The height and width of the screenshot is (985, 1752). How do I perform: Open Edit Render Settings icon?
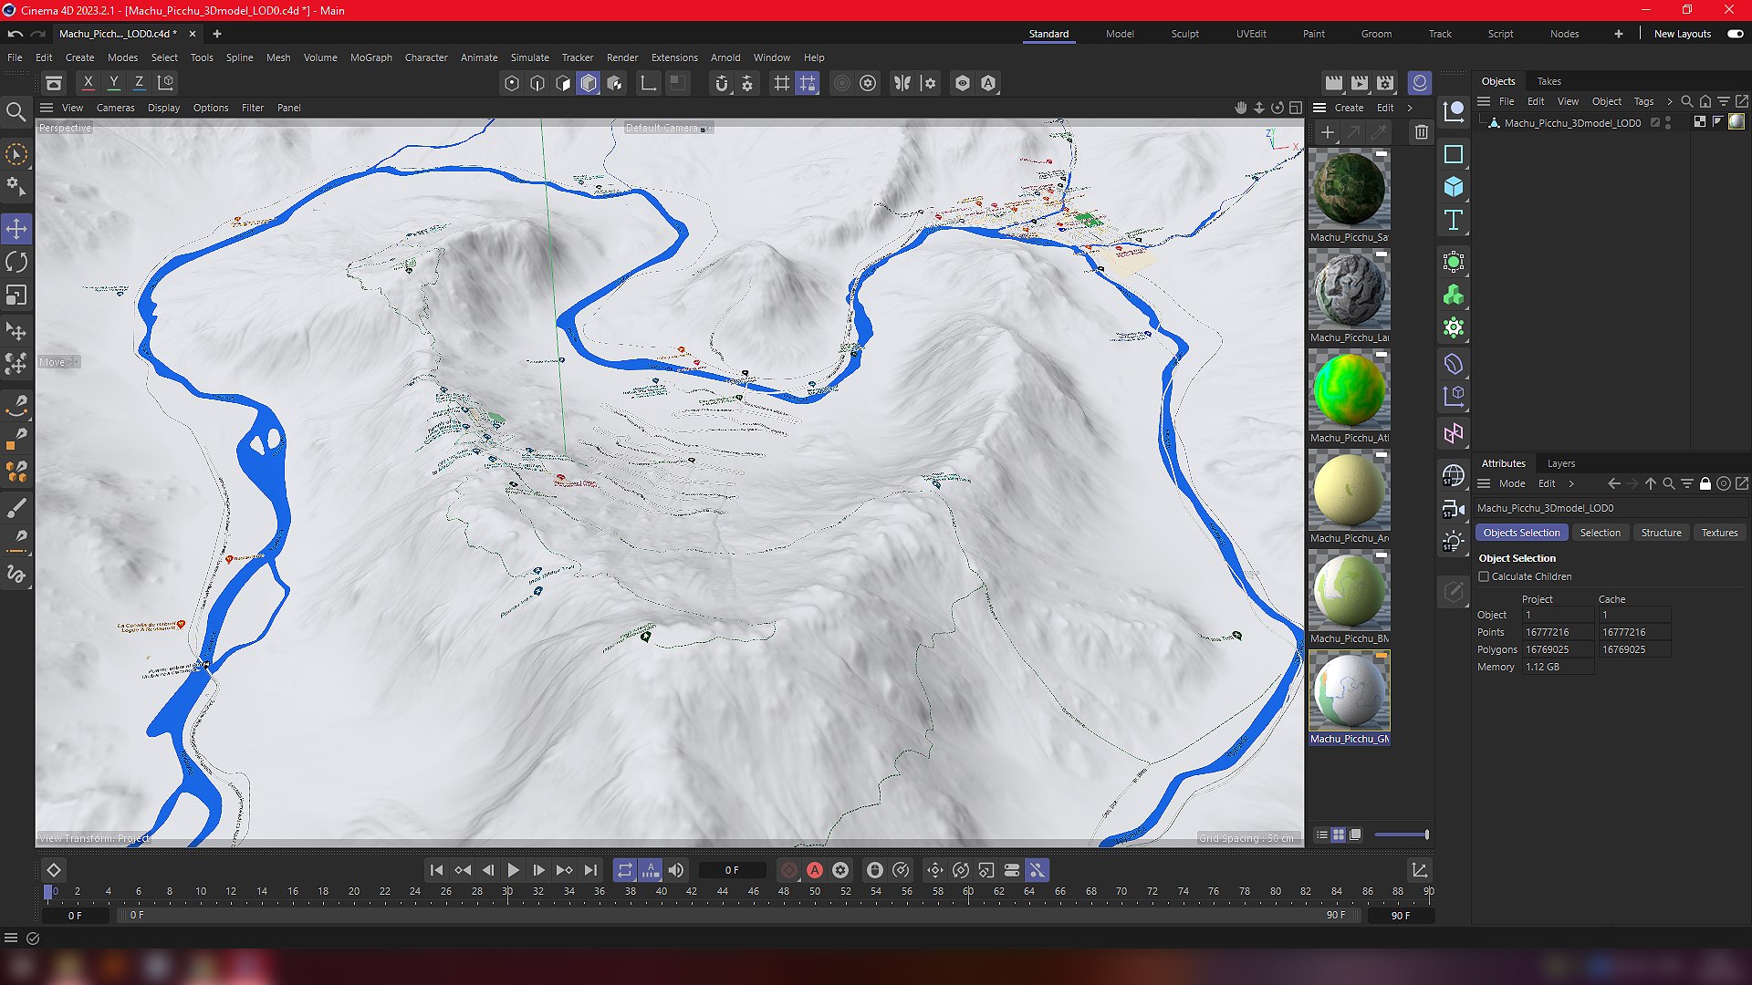tap(1385, 83)
